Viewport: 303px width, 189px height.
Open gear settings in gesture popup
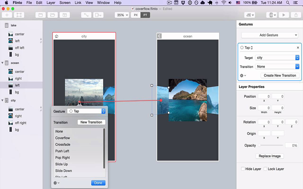click(x=56, y=183)
